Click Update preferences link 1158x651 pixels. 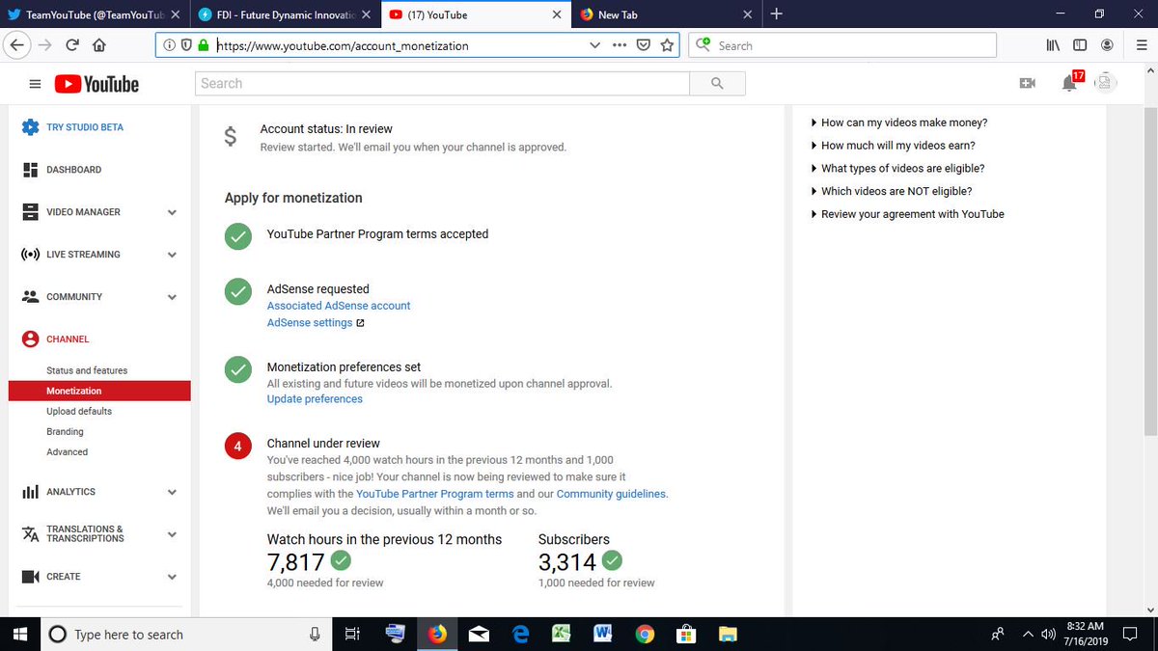(x=315, y=399)
